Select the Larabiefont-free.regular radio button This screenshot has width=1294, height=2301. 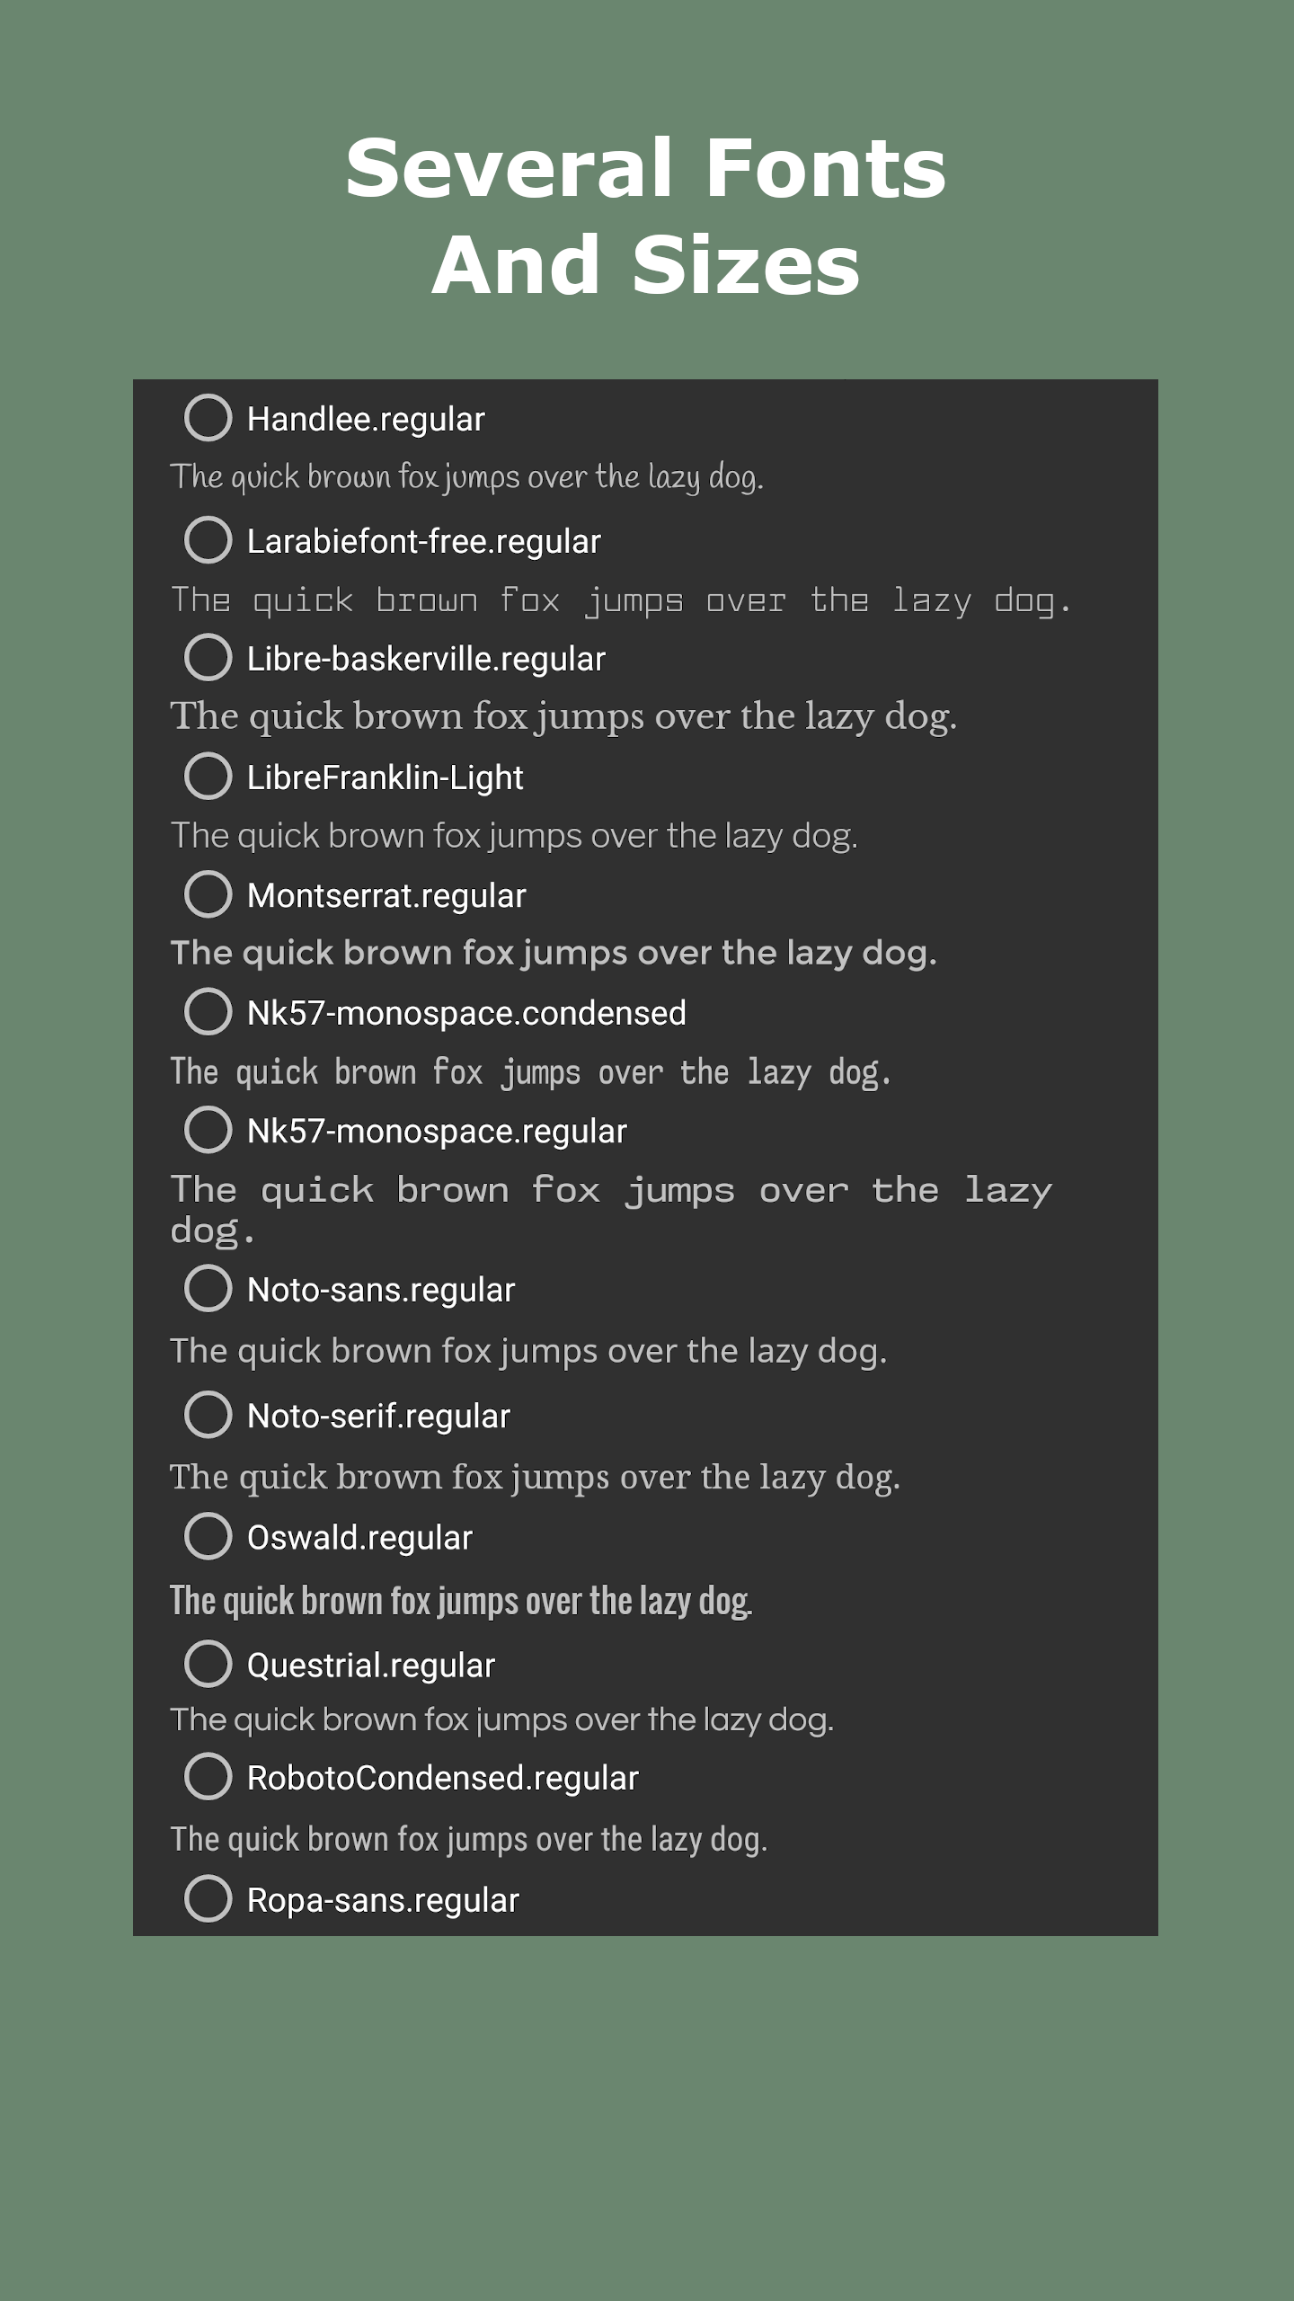coord(208,540)
